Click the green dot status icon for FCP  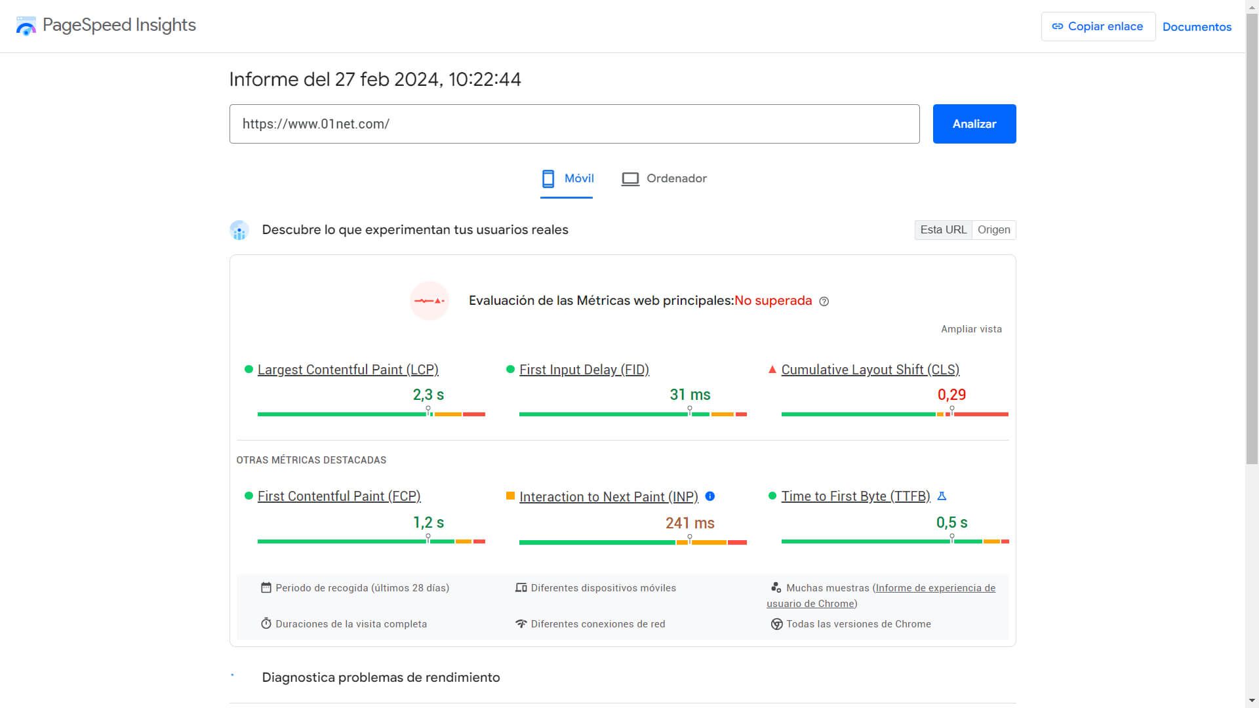tap(249, 496)
